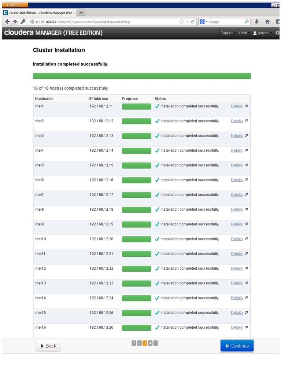Open the admin user dropdown

(263, 33)
